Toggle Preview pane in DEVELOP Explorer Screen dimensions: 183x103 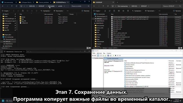click(177, 11)
